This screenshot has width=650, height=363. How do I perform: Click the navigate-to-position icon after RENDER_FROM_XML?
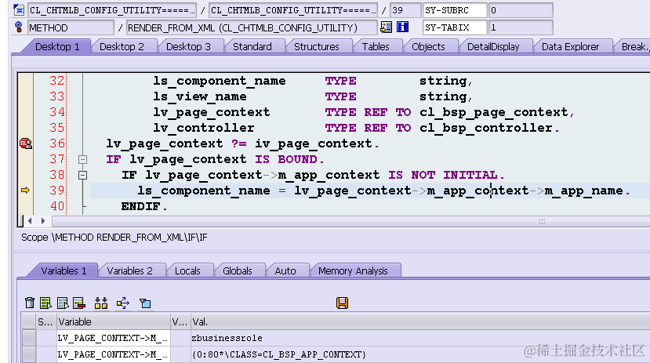pyautogui.click(x=386, y=27)
